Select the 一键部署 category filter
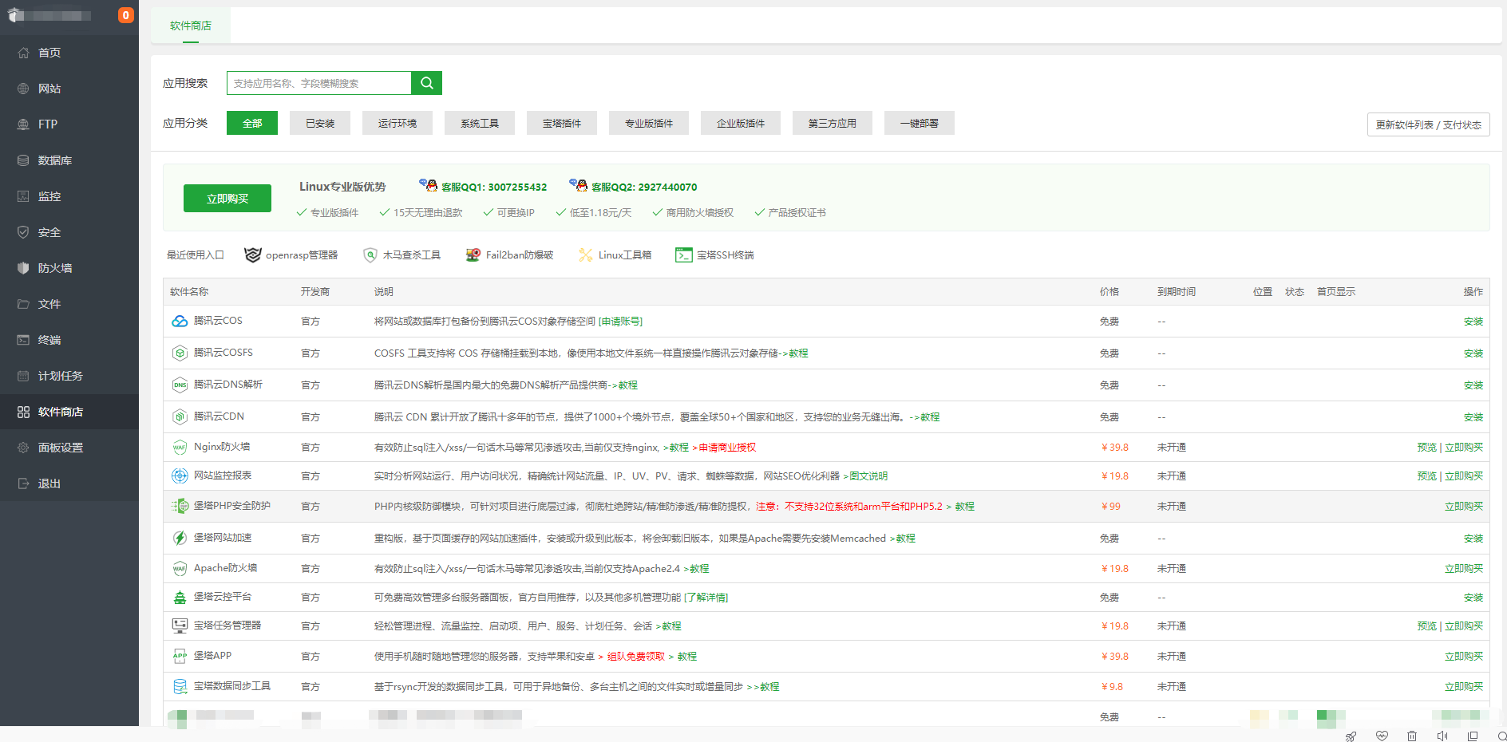This screenshot has height=742, width=1507. [920, 123]
